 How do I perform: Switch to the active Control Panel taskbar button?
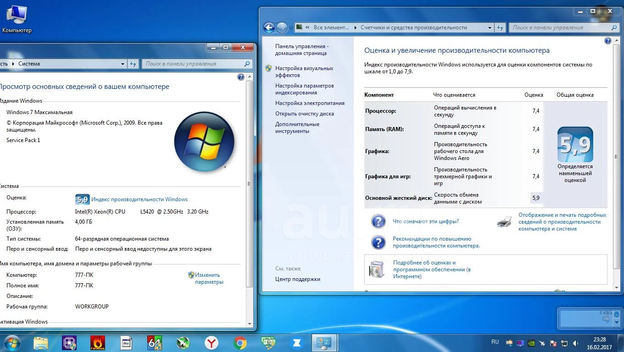click(x=324, y=343)
